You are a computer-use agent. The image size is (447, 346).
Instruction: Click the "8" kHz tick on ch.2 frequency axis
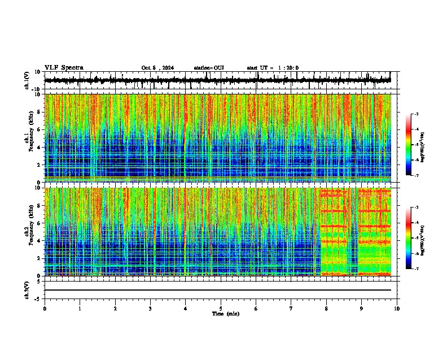tap(40, 206)
